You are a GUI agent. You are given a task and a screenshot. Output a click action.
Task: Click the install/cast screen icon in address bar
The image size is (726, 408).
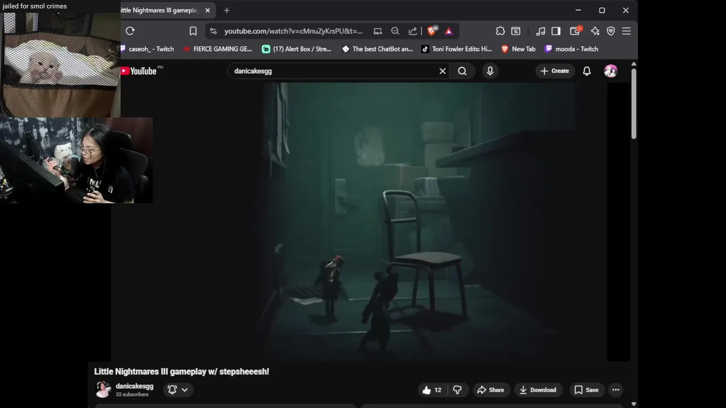(378, 31)
